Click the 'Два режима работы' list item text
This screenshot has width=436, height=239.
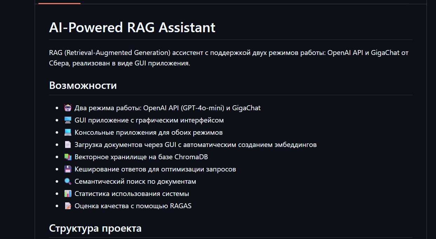pyautogui.click(x=167, y=108)
